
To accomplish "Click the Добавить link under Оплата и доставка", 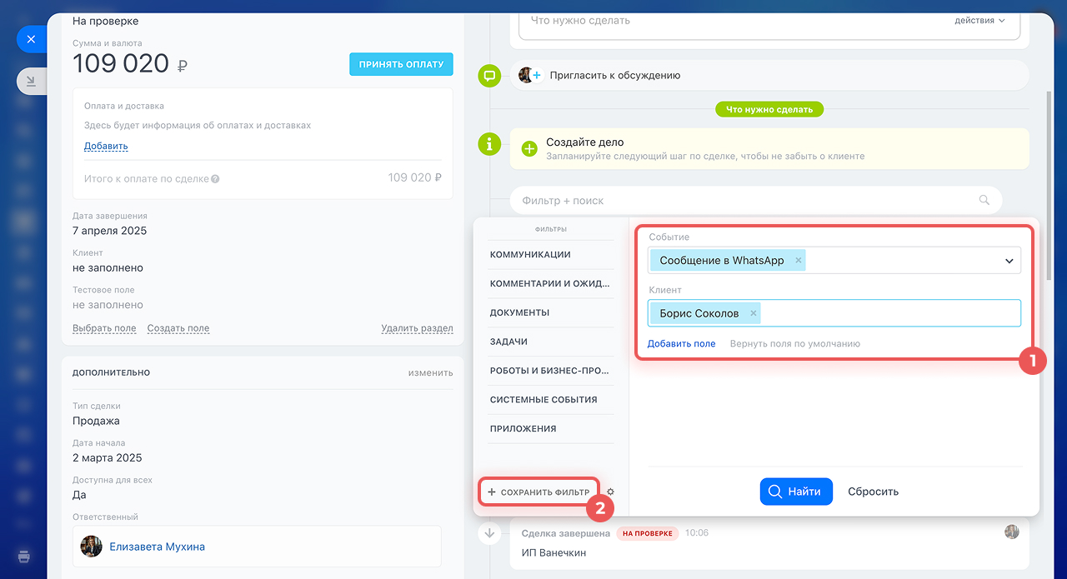I will pos(106,147).
